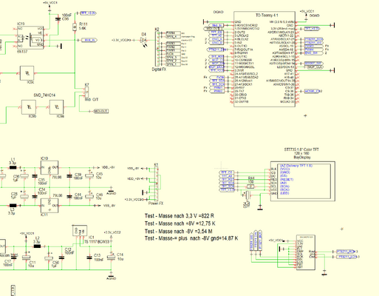The image size is (379, 296).
Task: Select the ENC_B net label at Teensy
Action: coord(216,43)
